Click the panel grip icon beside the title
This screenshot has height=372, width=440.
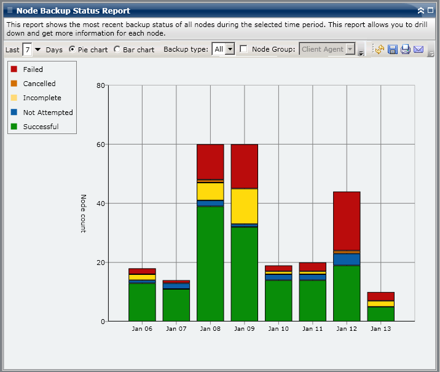[10, 10]
